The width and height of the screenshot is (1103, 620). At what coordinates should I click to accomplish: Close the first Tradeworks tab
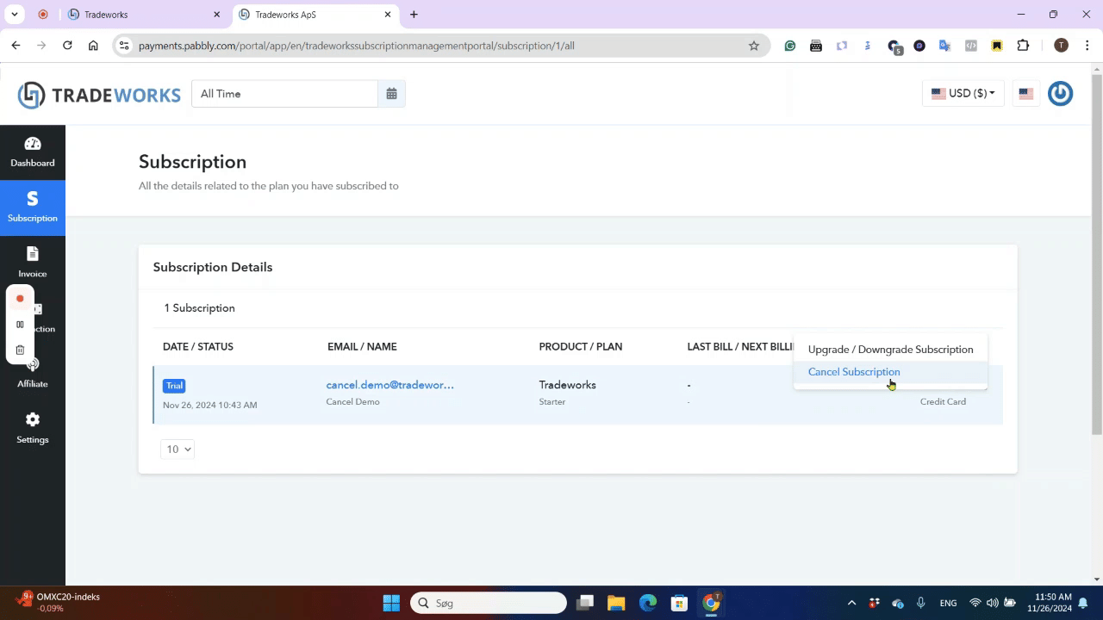pos(217,15)
